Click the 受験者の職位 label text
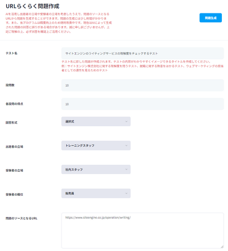 [14, 195]
